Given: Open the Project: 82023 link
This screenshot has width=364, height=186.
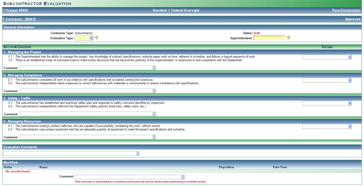Looking at the screenshot, I should pos(17,10).
